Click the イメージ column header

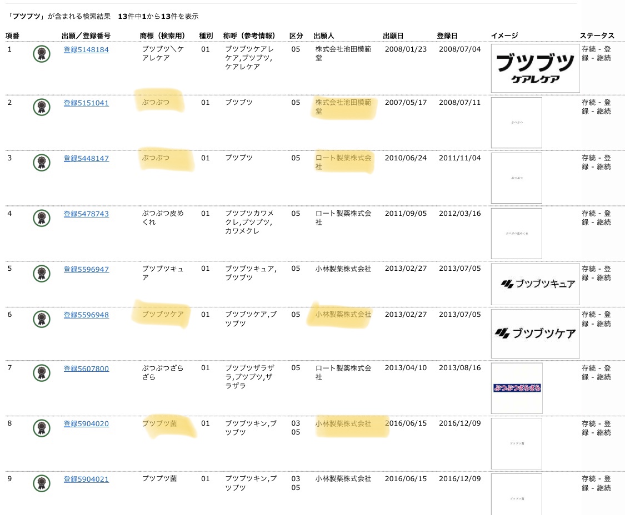[x=504, y=36]
